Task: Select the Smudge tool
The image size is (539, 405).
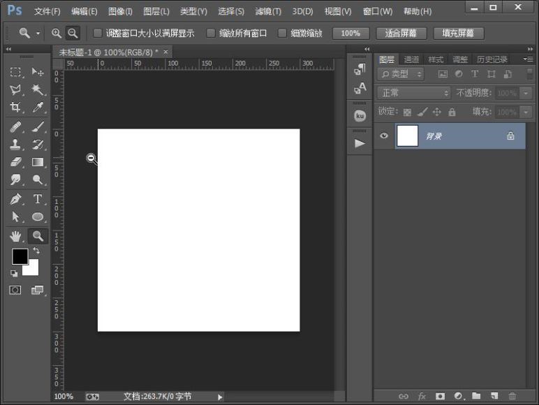Action: (15, 179)
